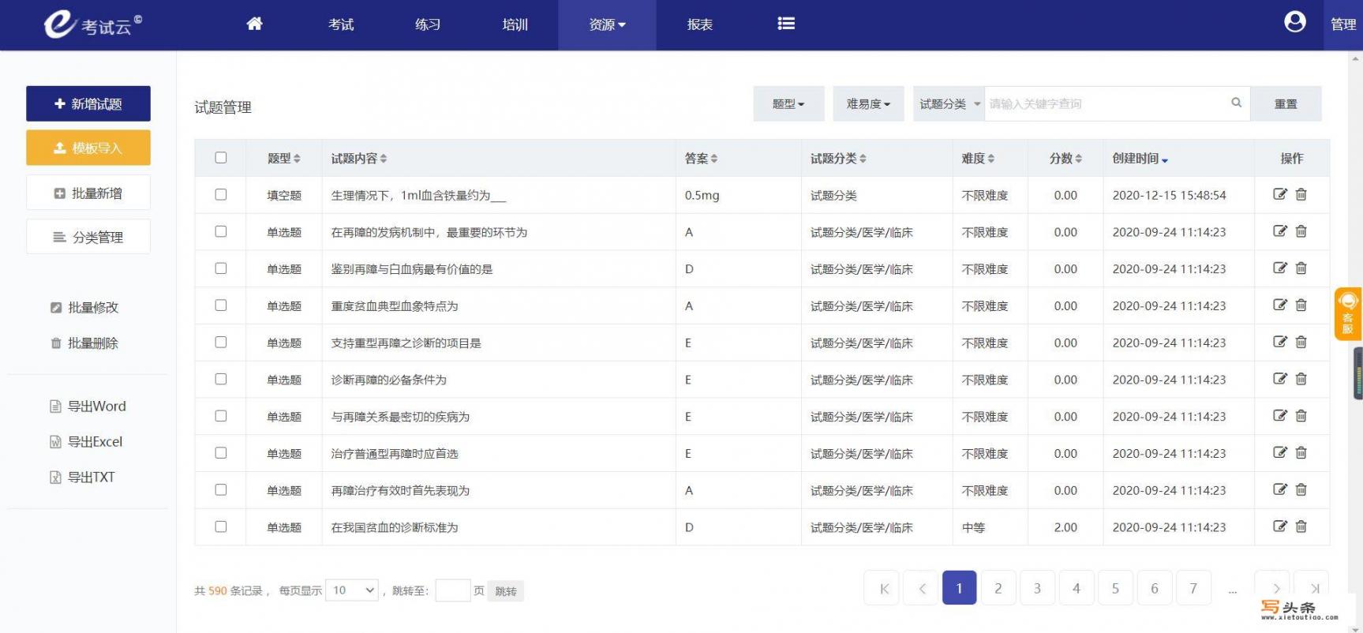1363x633 pixels.
Task: Click the green feedback bar on right edge
Action: 1358,373
